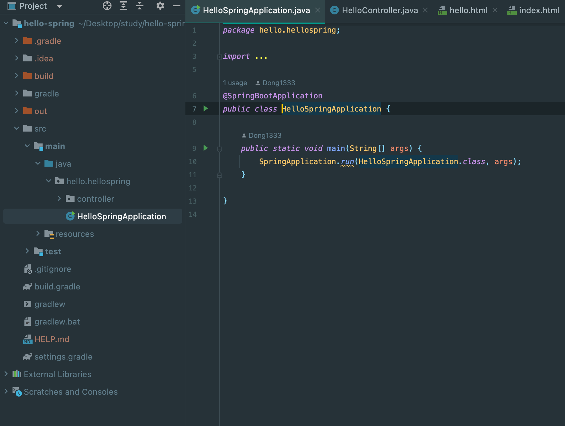Click External Libraries bar-chart icon
The height and width of the screenshot is (426, 565).
pyautogui.click(x=17, y=374)
